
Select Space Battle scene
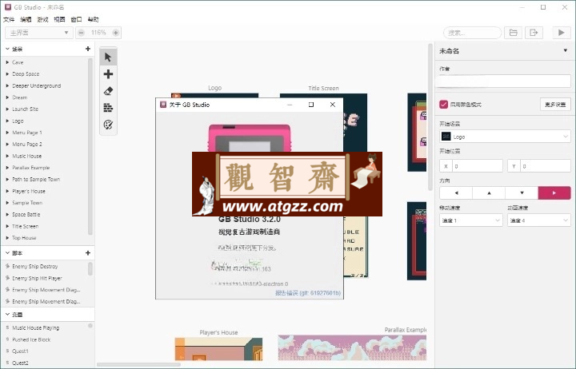[x=26, y=214]
